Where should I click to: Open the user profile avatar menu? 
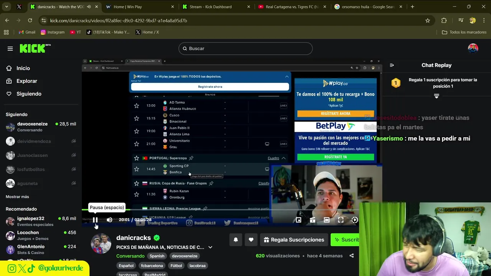473,49
